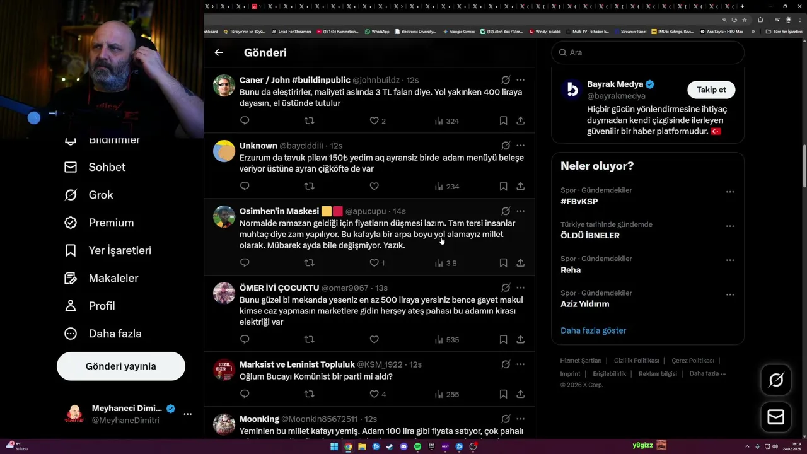The height and width of the screenshot is (454, 807).
Task: Click Daha fazla göster under trends
Action: (x=593, y=330)
